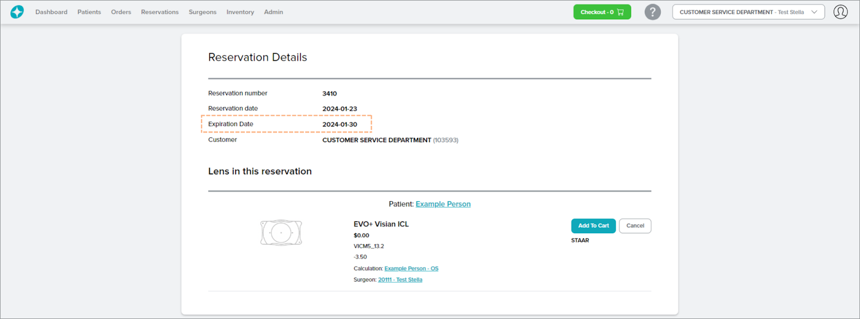Viewport: 860px width, 319px height.
Task: Add the EVO+ Visian lens to cart
Action: coord(593,226)
